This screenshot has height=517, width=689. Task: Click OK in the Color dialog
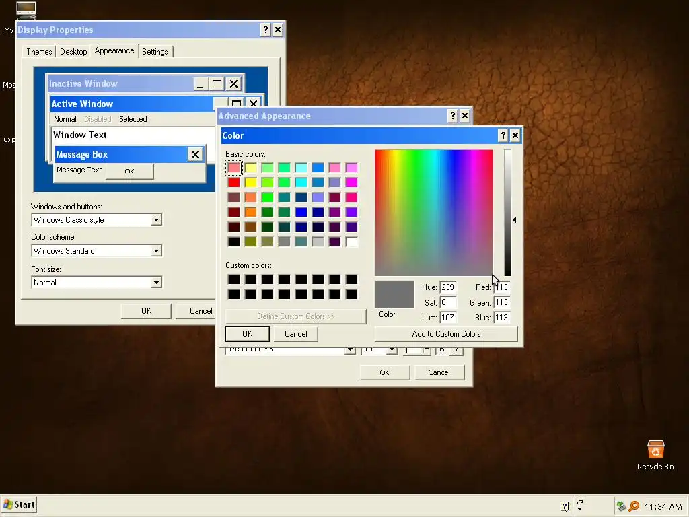tap(248, 334)
